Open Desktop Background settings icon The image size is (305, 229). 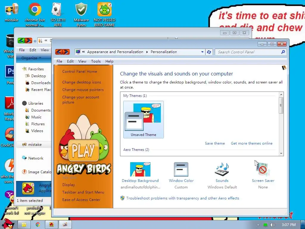click(x=140, y=169)
